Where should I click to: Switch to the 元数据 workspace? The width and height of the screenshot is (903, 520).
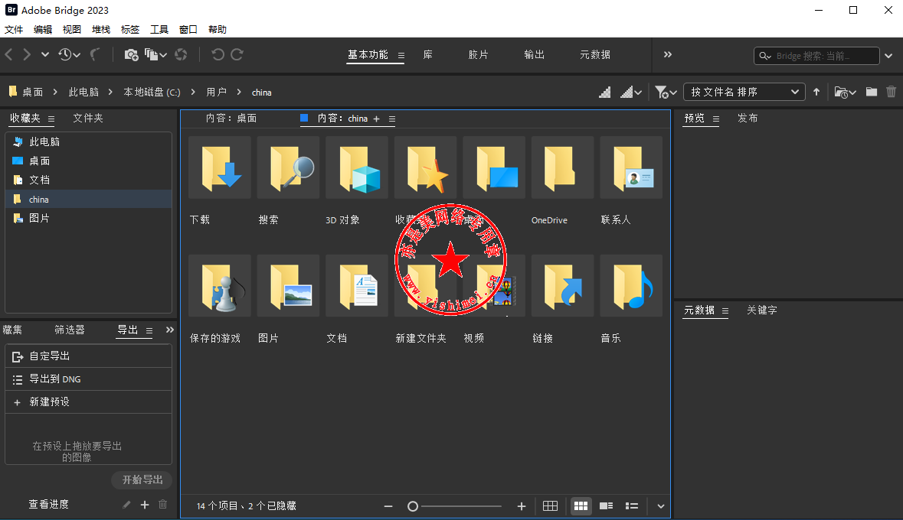point(595,54)
